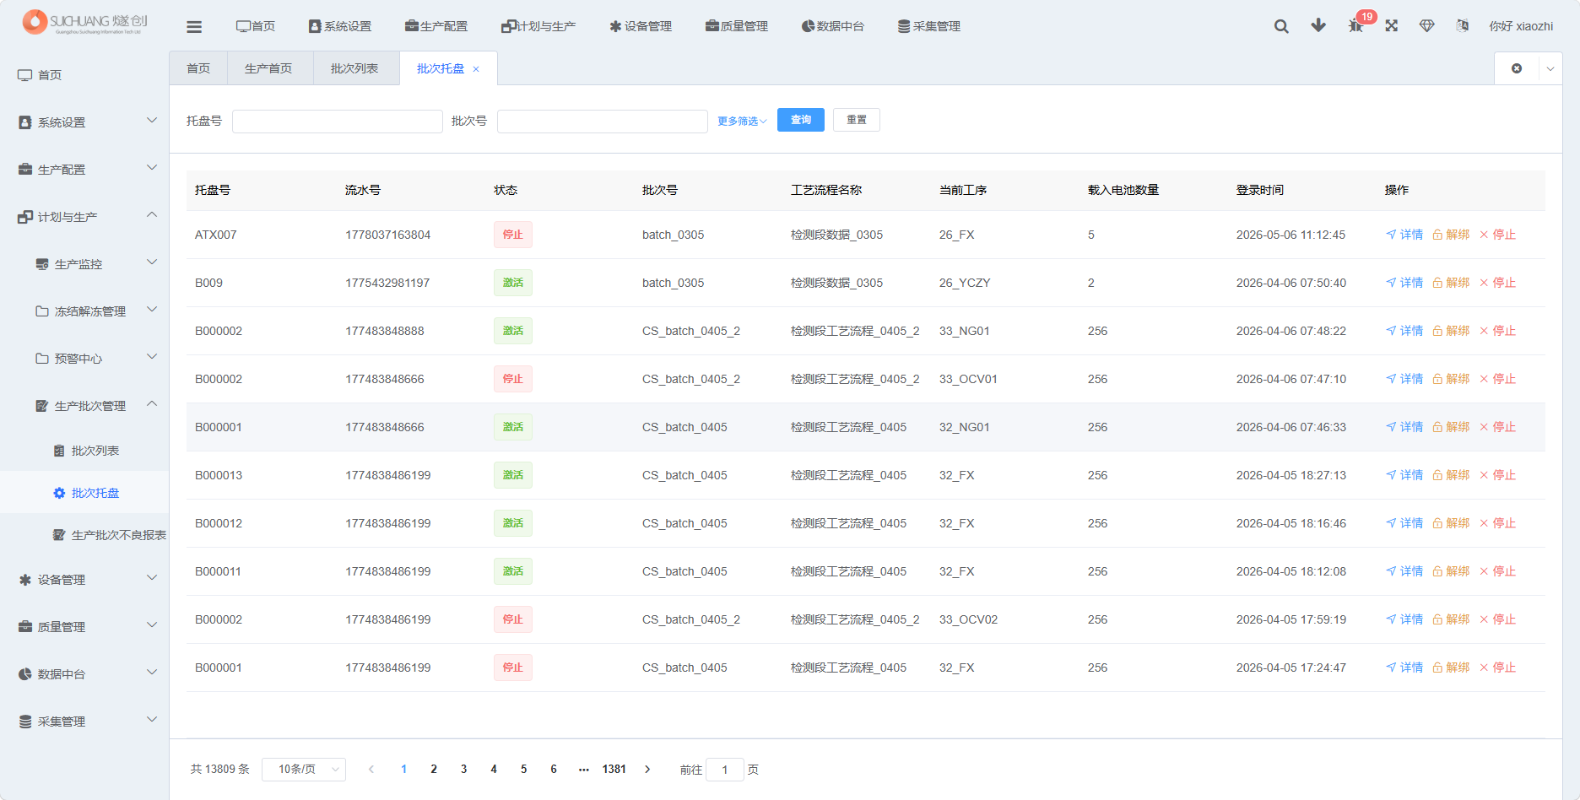Click the next page arrow
Image resolution: width=1580 pixels, height=800 pixels.
tap(647, 770)
